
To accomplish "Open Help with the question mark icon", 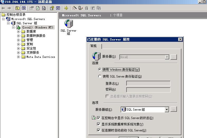I will point(52,8).
